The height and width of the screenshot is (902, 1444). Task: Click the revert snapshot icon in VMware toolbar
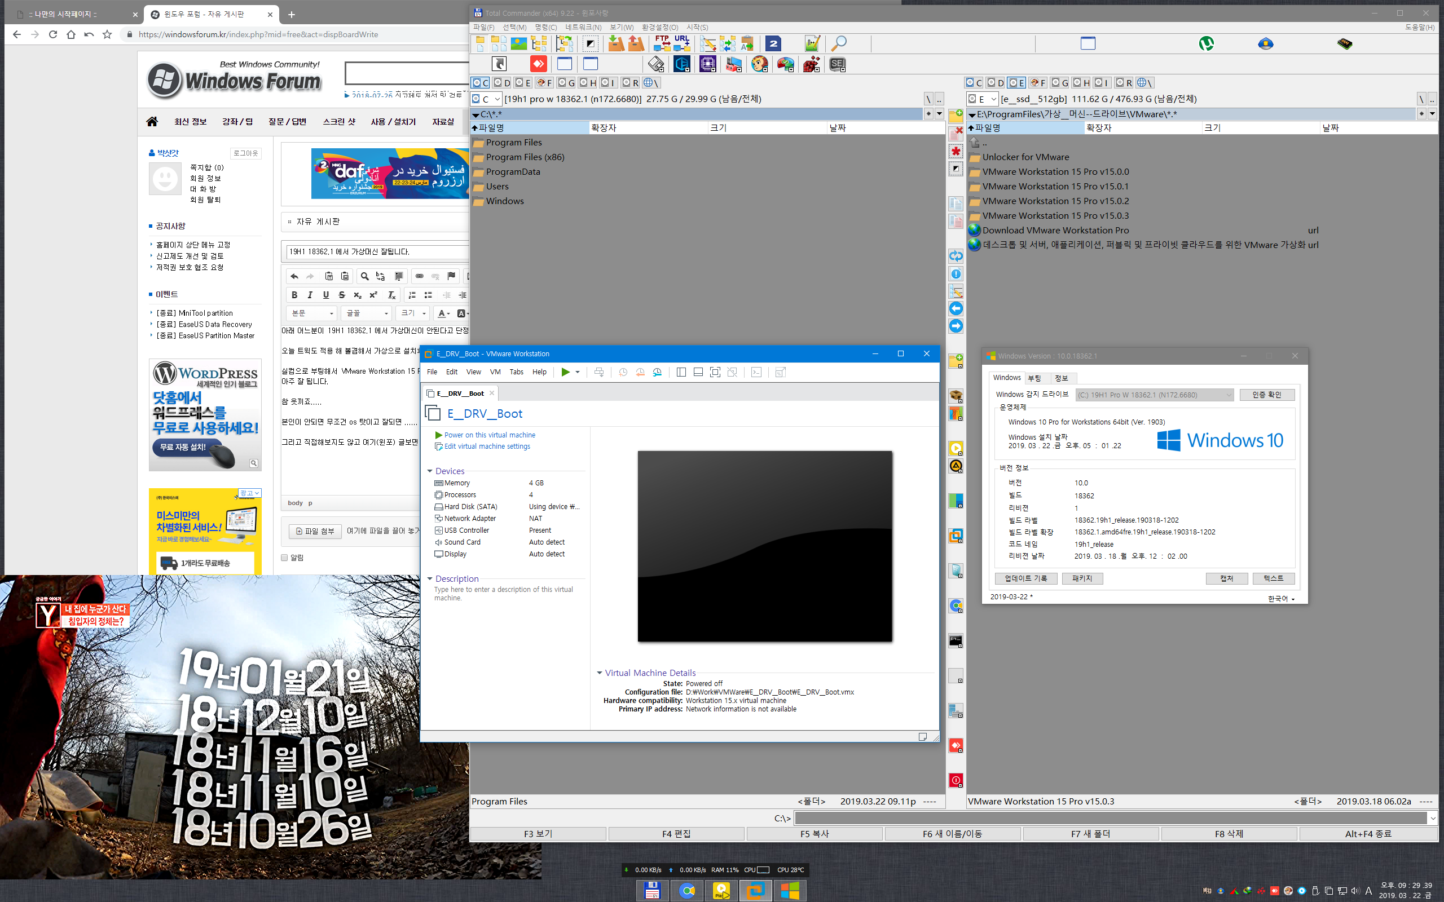[x=640, y=372]
